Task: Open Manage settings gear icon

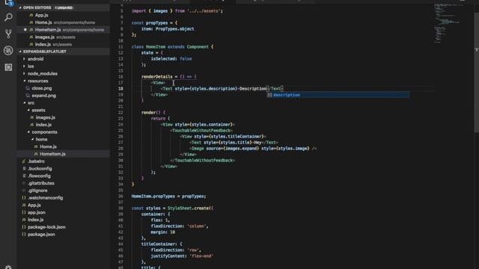Action: pos(8,267)
